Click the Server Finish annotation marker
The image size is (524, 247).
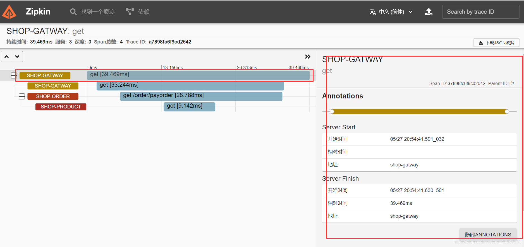tap(507, 112)
